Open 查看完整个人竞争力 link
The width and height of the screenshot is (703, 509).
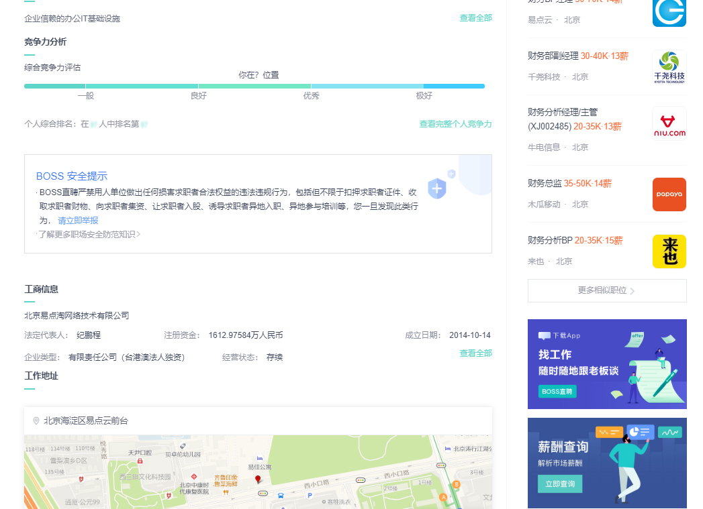455,124
